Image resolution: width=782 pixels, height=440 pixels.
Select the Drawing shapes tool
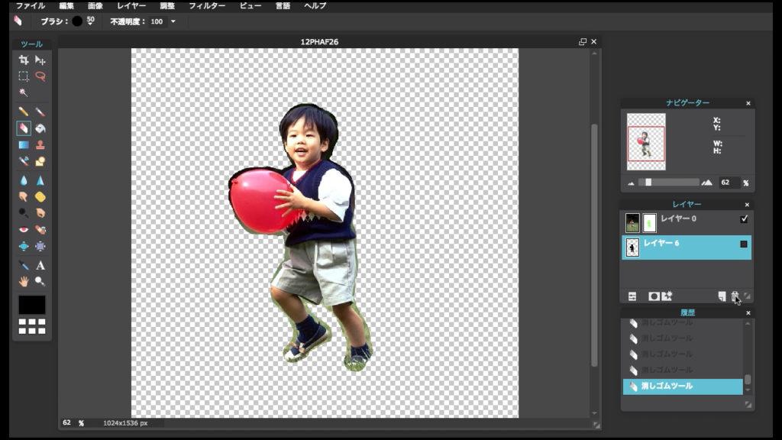[40, 161]
